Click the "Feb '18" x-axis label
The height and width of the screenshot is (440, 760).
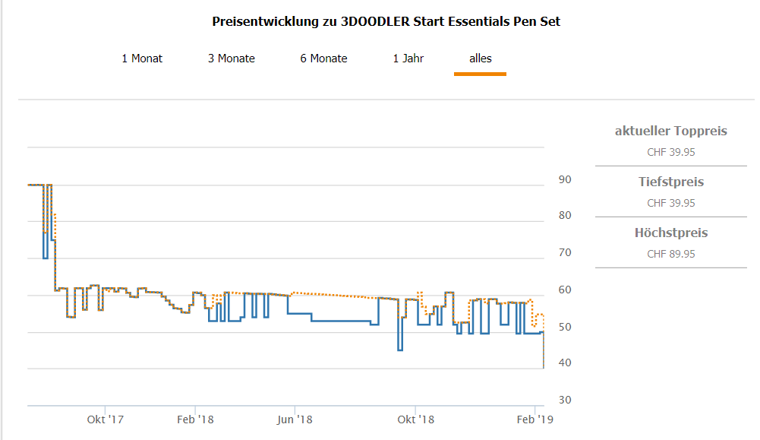(x=197, y=419)
